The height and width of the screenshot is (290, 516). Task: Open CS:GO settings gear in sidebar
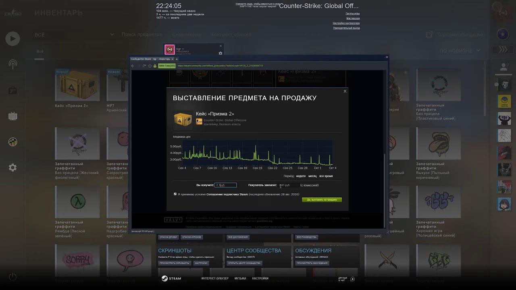tap(12, 168)
